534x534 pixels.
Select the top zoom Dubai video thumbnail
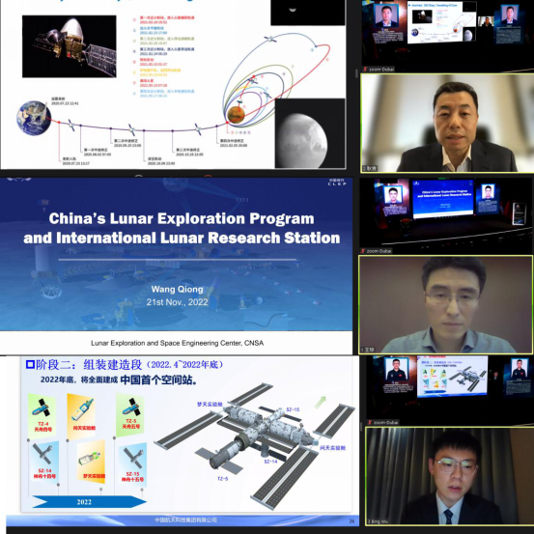click(x=447, y=36)
